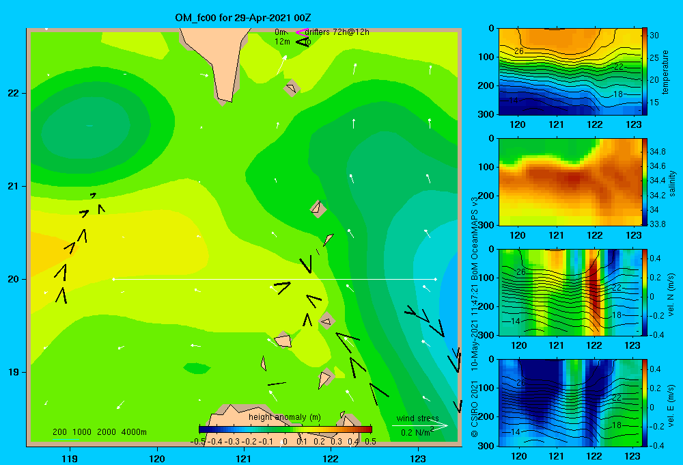
Task: Click the wind stress reference arrow
Action: coord(420,426)
